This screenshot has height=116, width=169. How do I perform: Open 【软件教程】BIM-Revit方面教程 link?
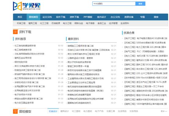point(146,78)
